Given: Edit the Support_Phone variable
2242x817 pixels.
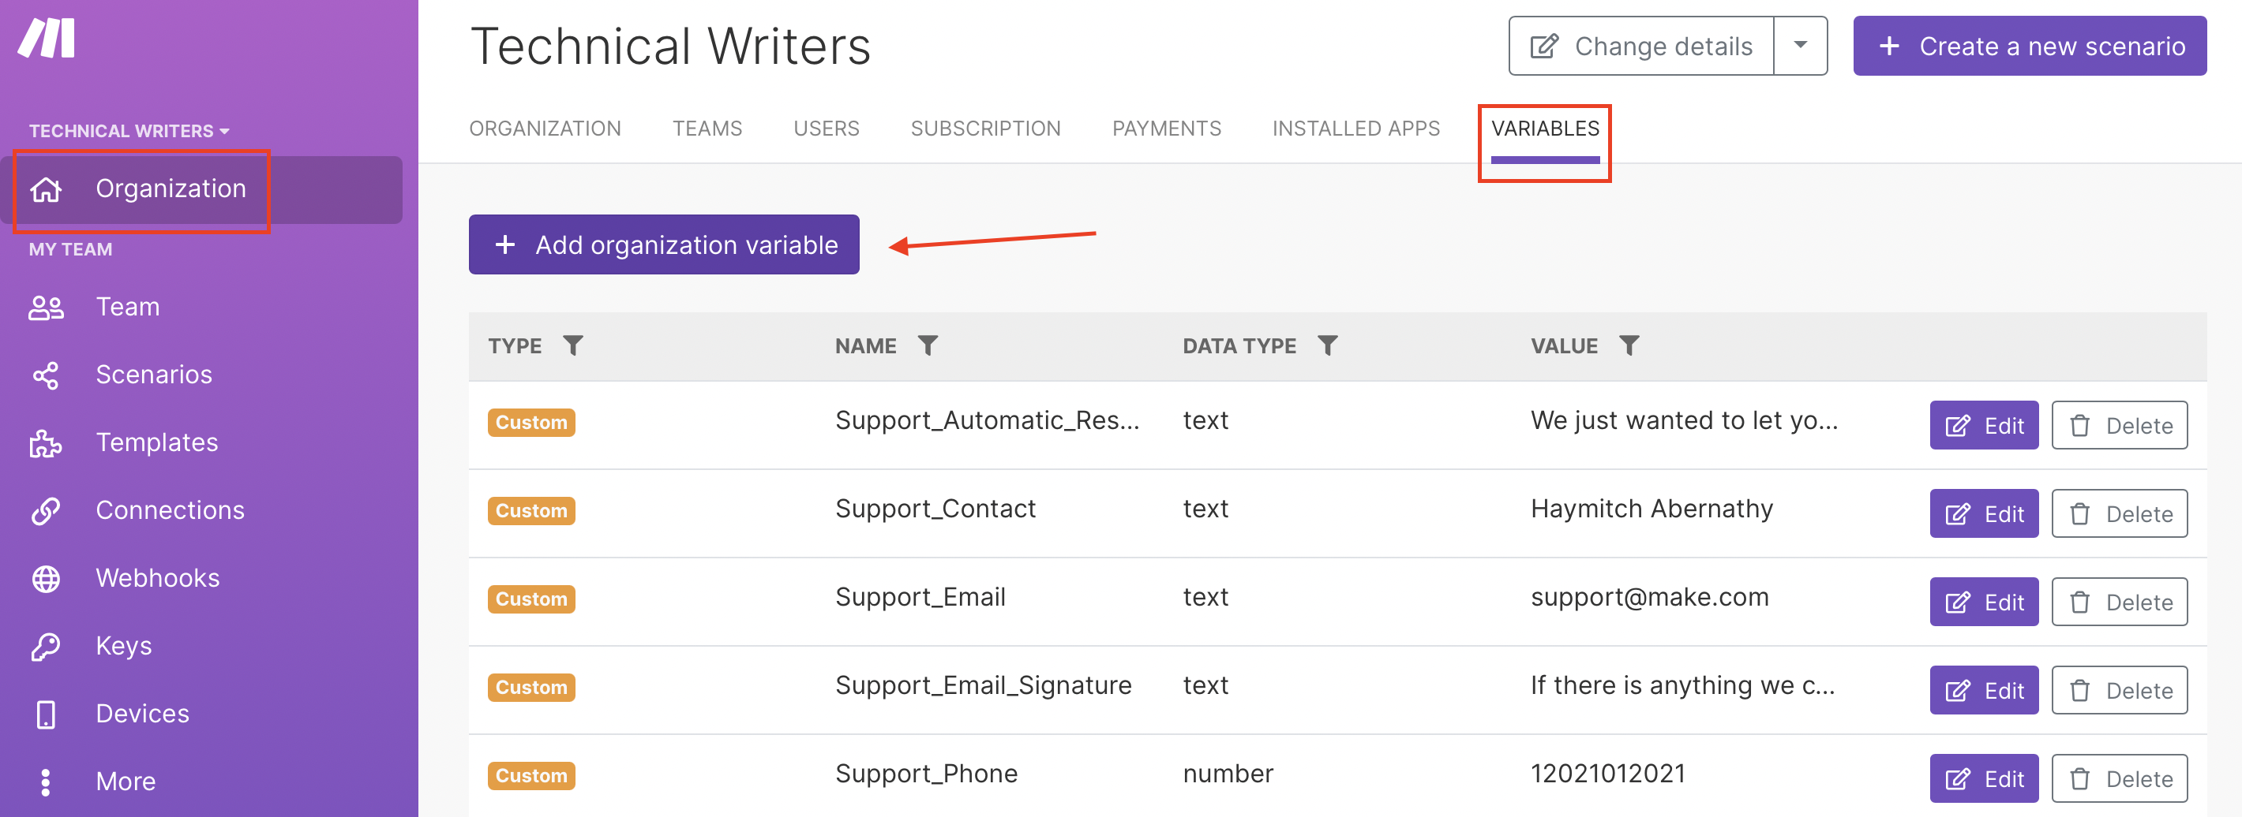Looking at the screenshot, I should 1984,780.
